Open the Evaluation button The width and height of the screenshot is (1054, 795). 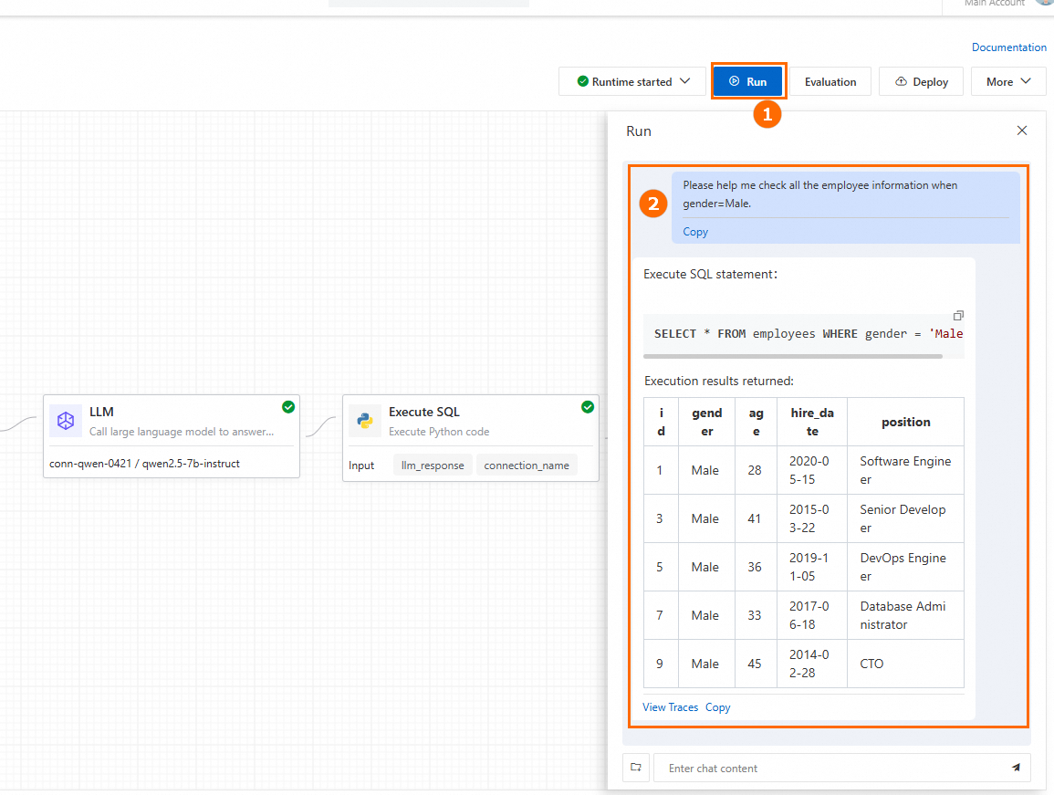pos(830,81)
